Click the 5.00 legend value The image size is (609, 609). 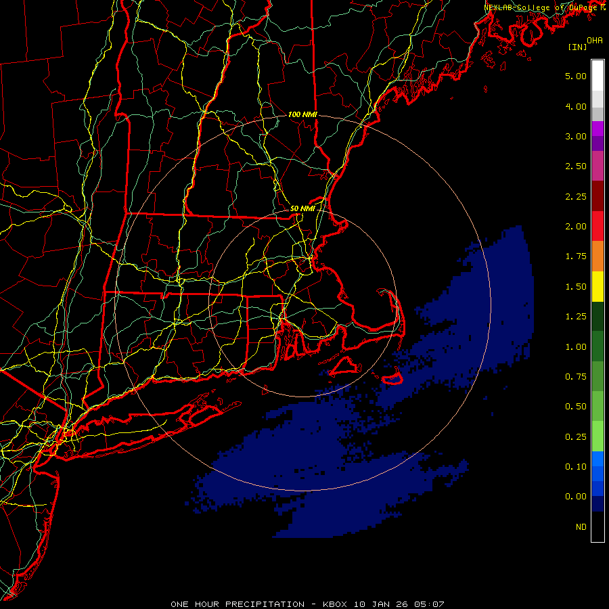pyautogui.click(x=576, y=76)
